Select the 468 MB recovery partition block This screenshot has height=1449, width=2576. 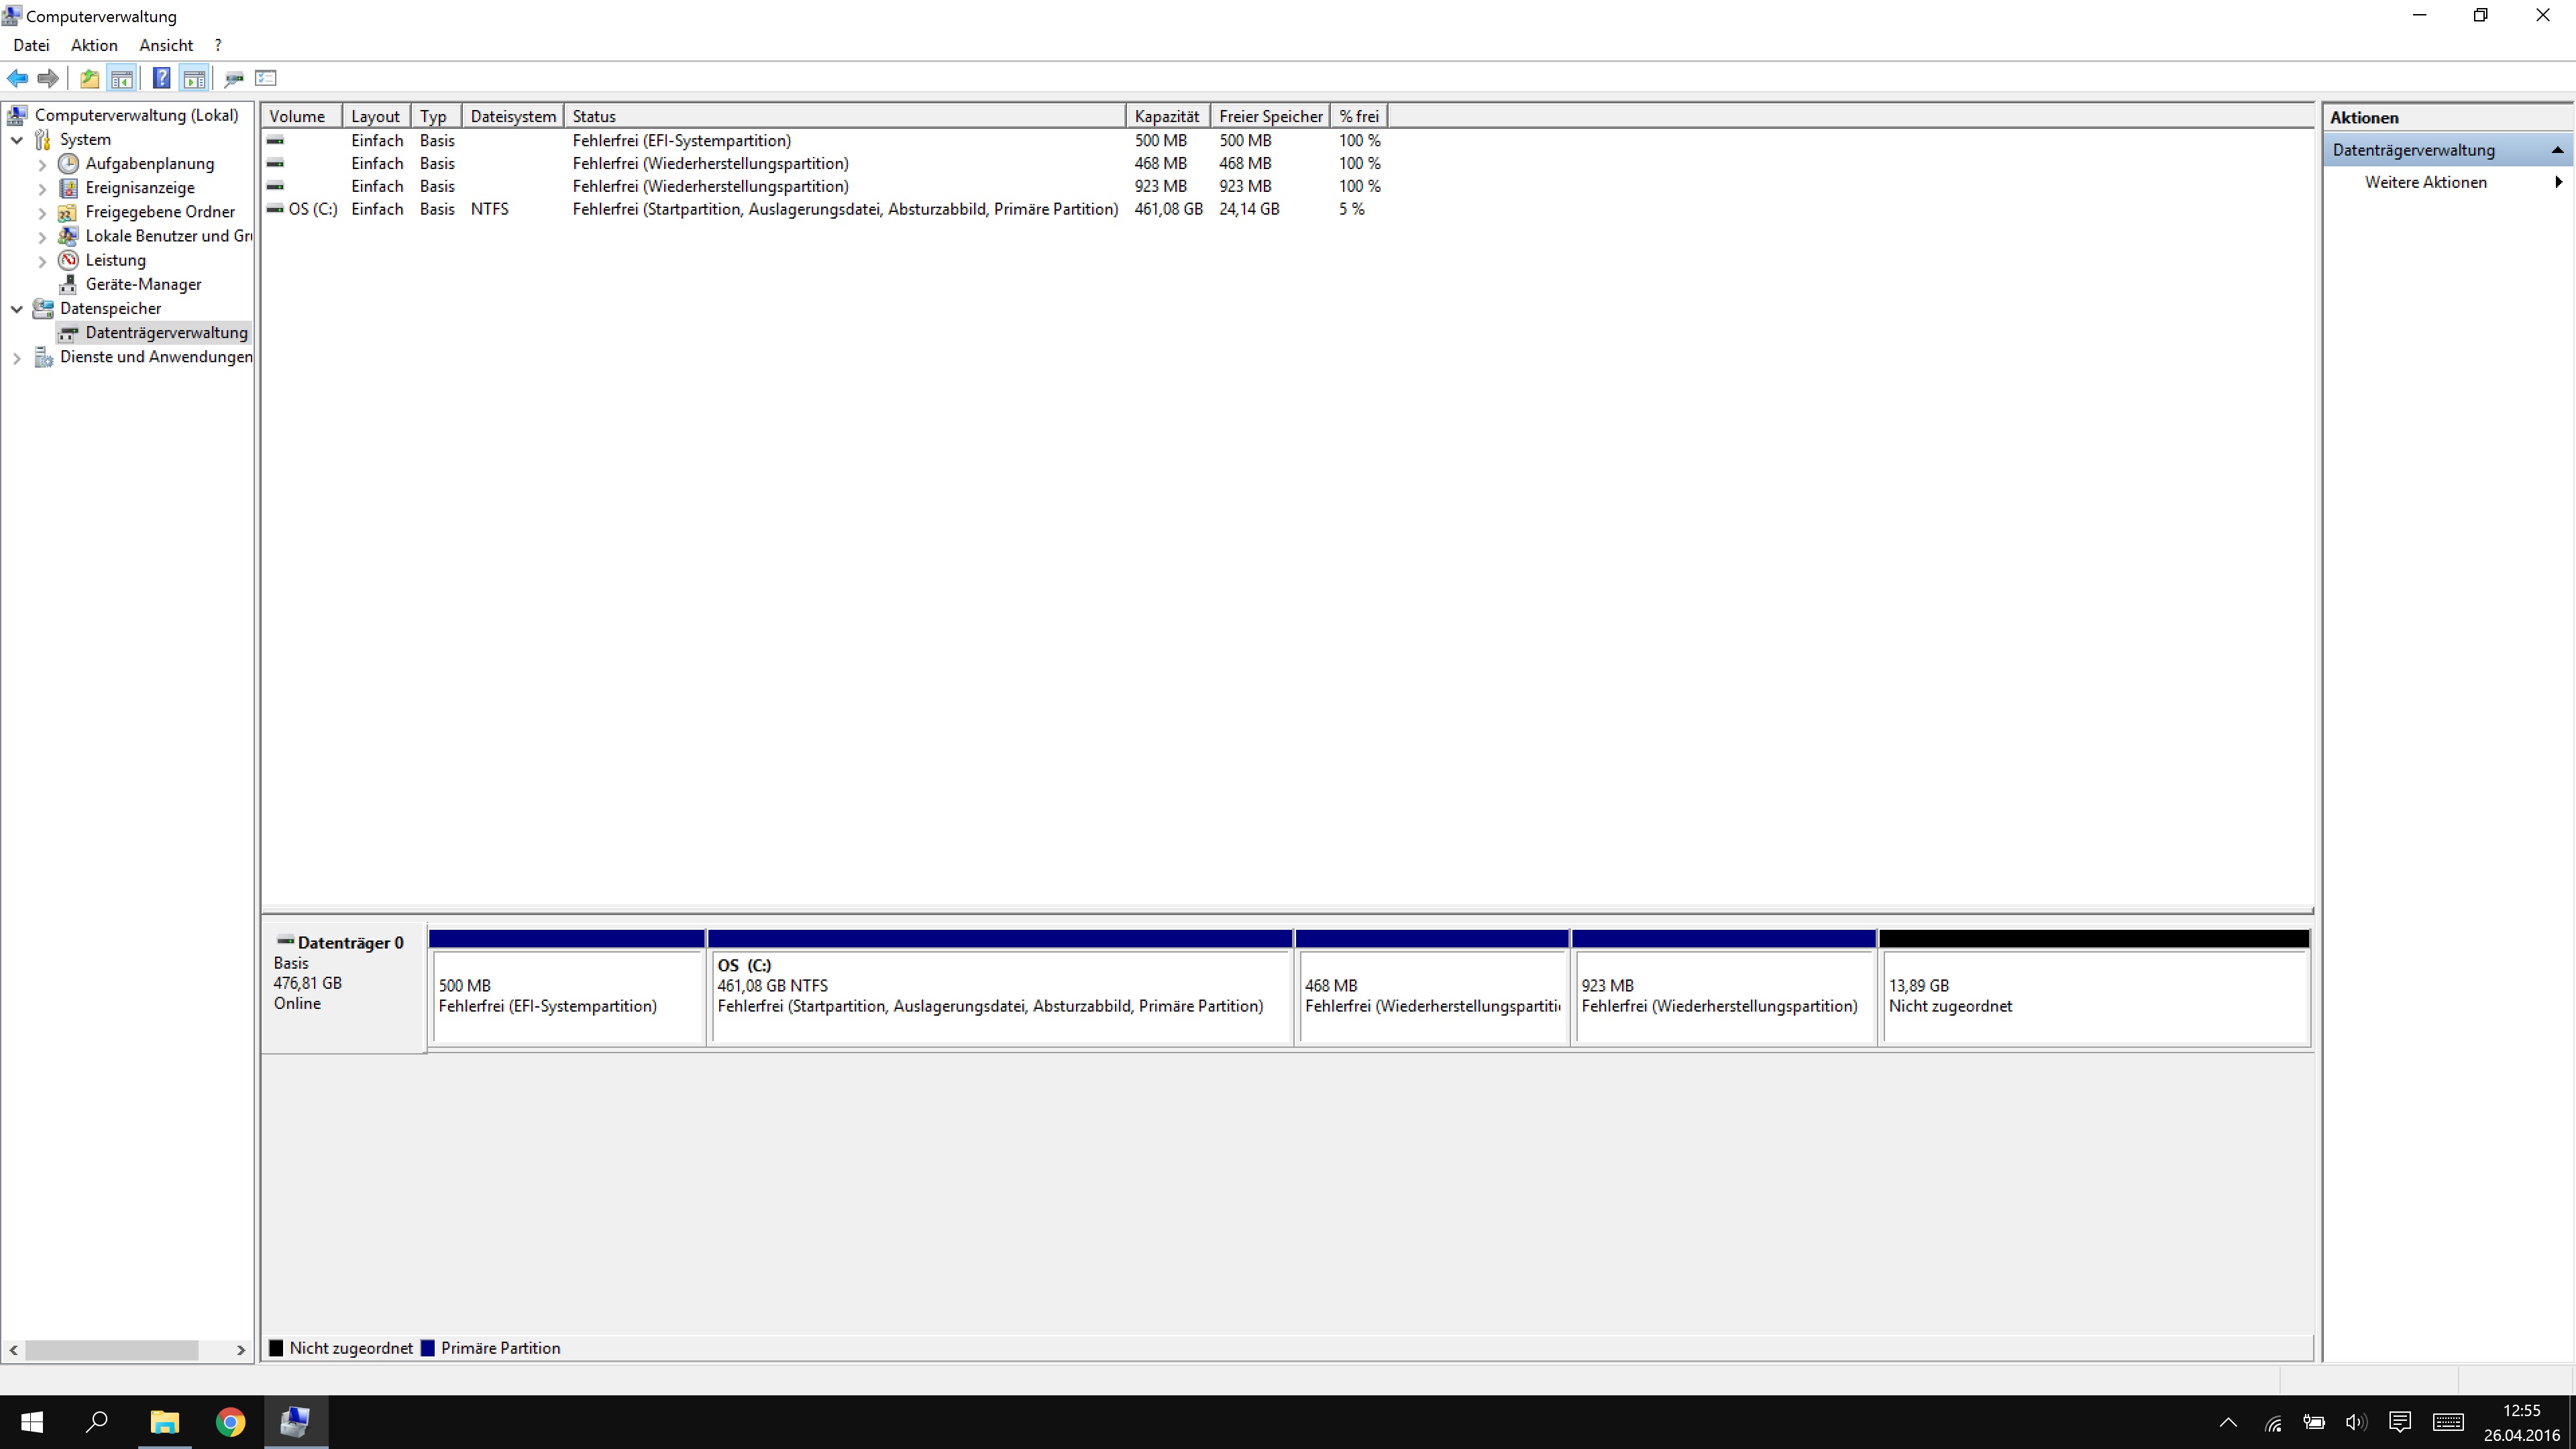(x=1432, y=988)
